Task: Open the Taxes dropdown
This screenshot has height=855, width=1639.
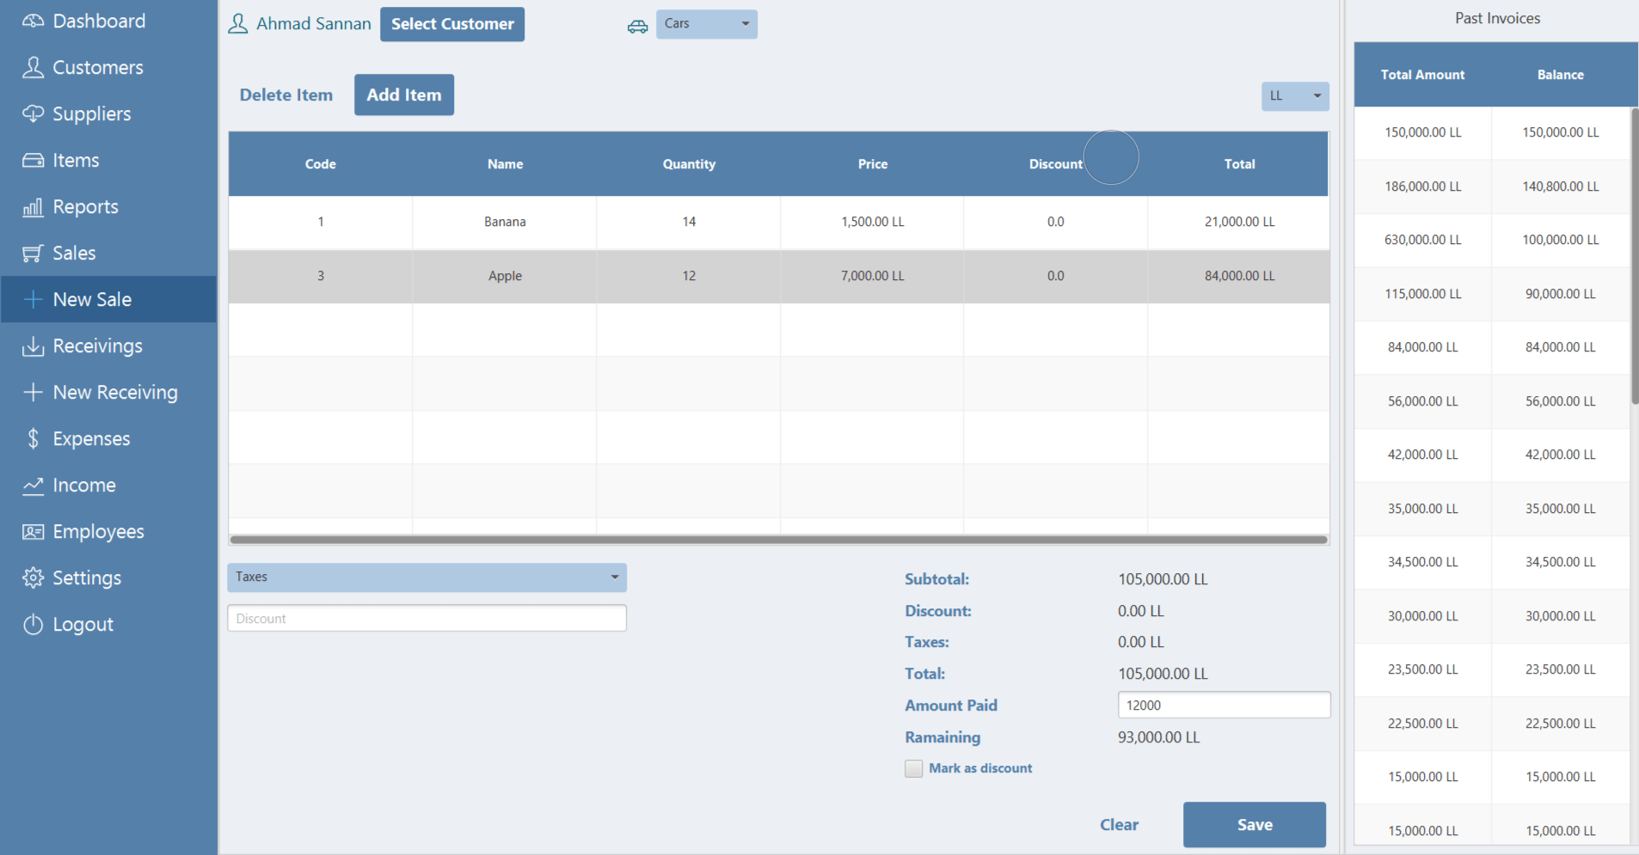Action: 427,577
